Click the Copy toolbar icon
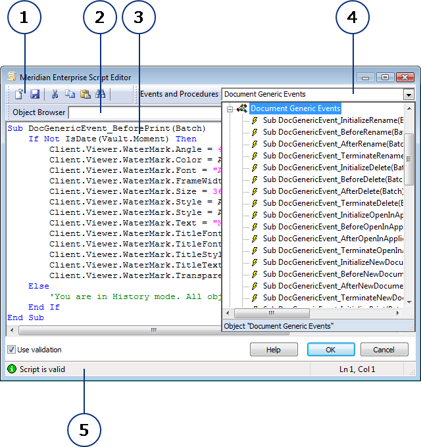The width and height of the screenshot is (421, 447). [70, 94]
